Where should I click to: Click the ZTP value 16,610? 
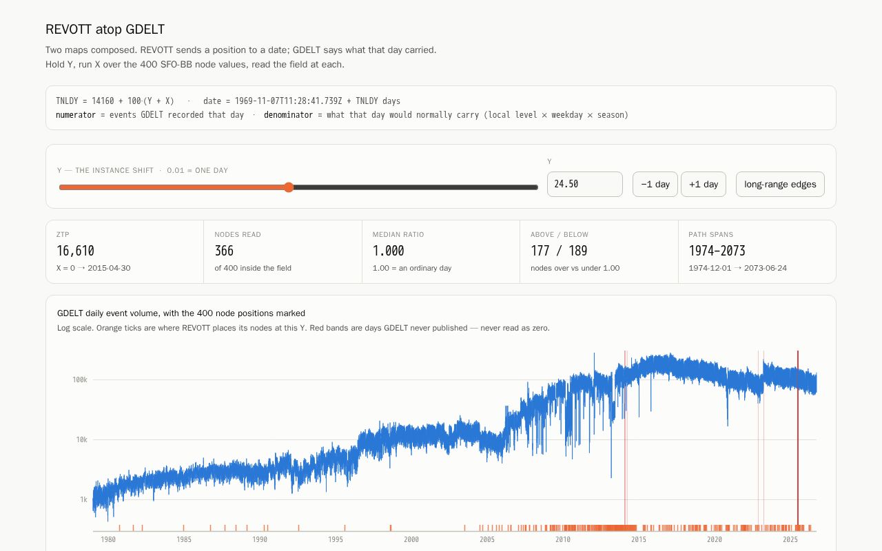(x=76, y=251)
